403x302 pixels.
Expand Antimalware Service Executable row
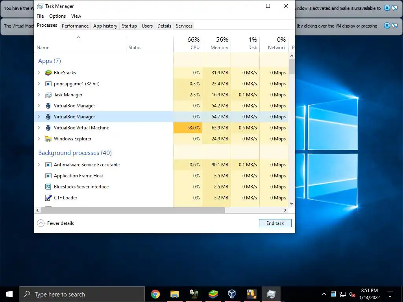[x=39, y=165]
